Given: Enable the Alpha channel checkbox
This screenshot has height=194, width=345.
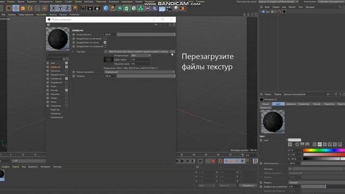Looking at the screenshot, I should [x=66, y=98].
